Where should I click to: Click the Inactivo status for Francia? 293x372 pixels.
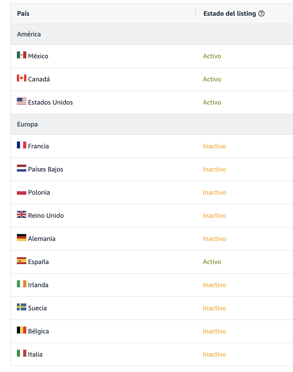214,146
